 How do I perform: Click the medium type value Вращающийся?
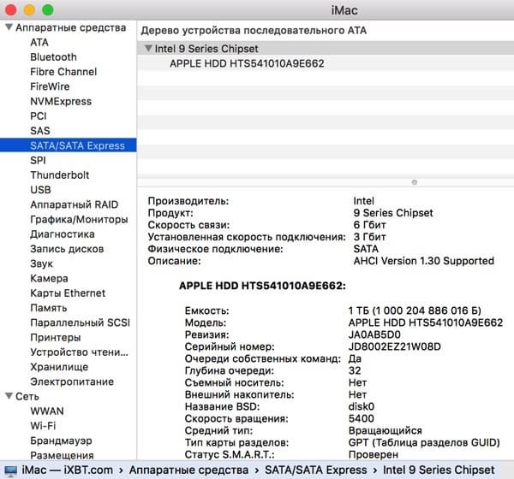click(385, 430)
